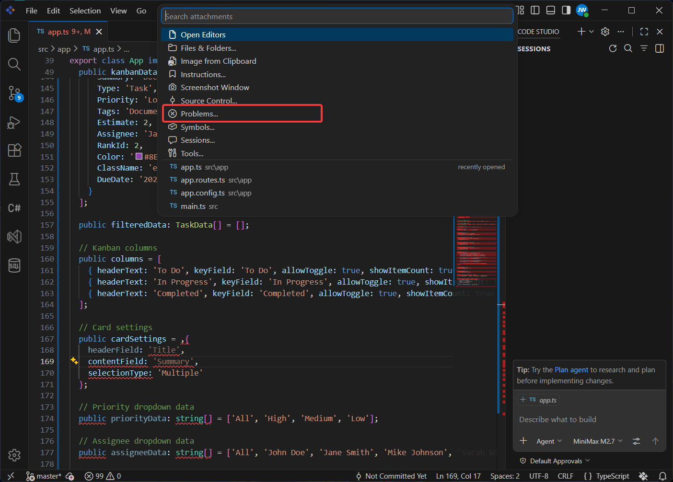
Task: Open more actions ellipsis in chat panel
Action: (621, 32)
